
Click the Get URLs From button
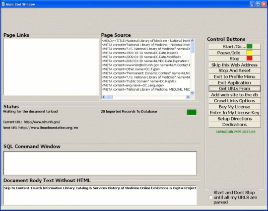tap(234, 88)
